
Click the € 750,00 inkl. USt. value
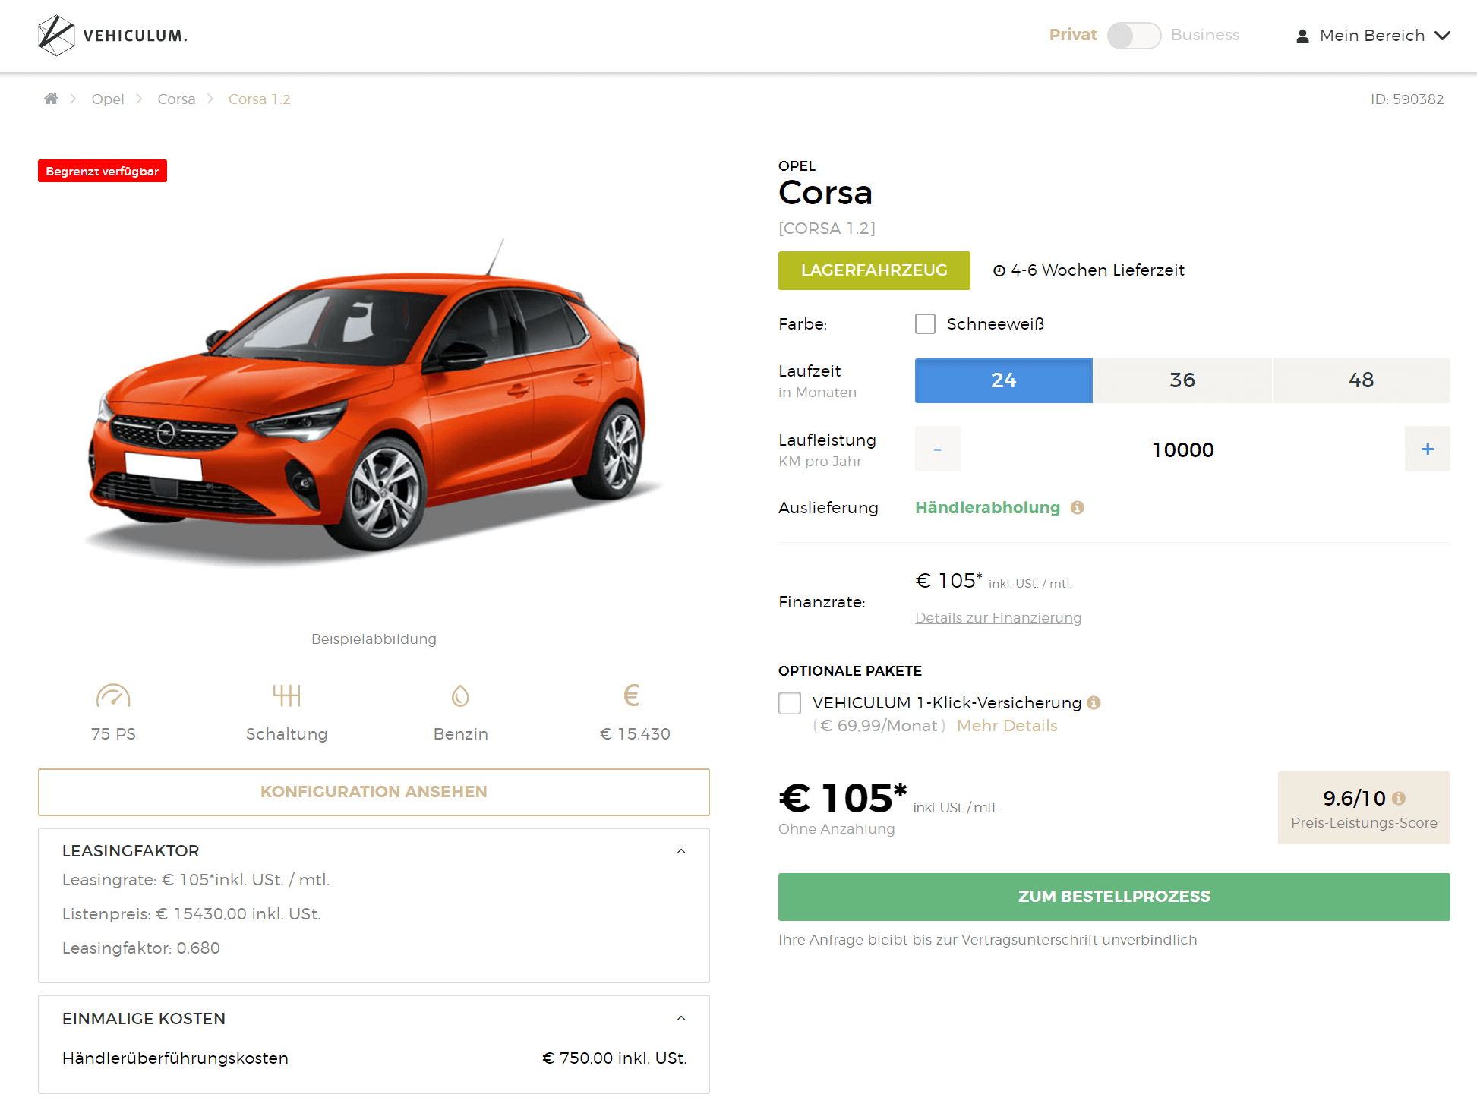(614, 1058)
